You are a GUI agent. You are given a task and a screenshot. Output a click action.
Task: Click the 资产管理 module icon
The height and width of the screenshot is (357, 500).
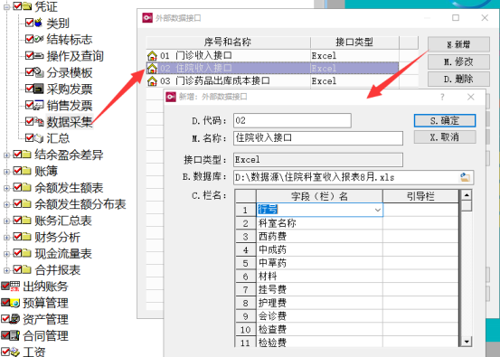coord(15,319)
